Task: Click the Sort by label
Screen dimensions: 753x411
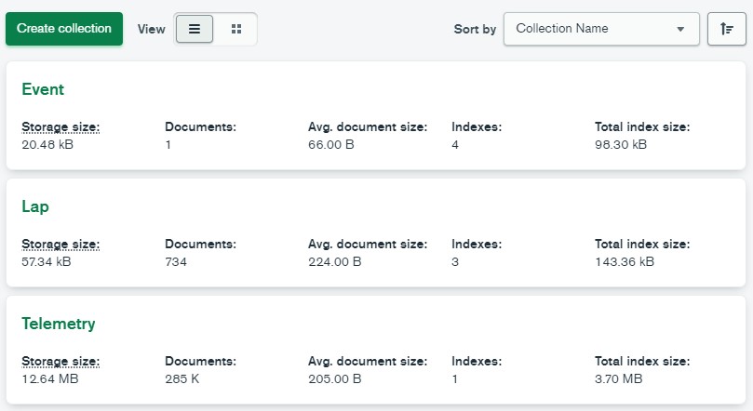Action: coord(475,29)
